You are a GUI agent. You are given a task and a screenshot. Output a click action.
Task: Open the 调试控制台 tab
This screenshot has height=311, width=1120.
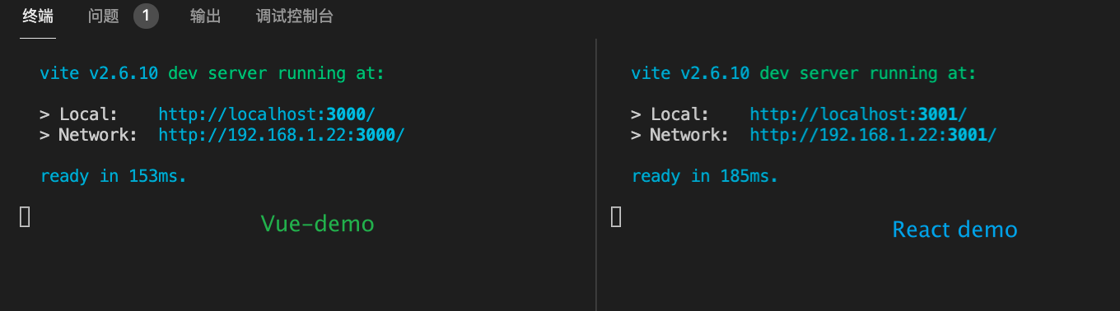(295, 16)
